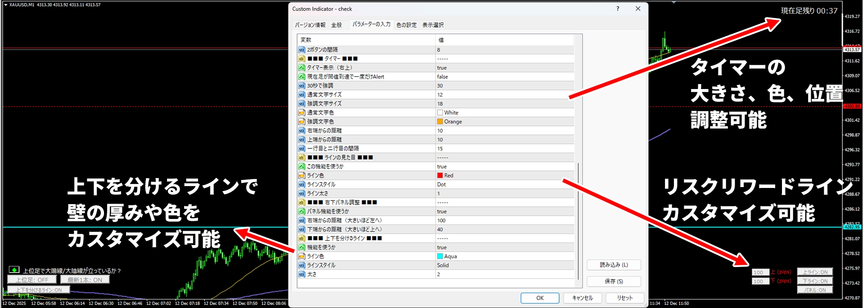The image size is (863, 308).
Task: Open the XAUUSD,M1 chart arrow menu
Action: tap(6, 5)
